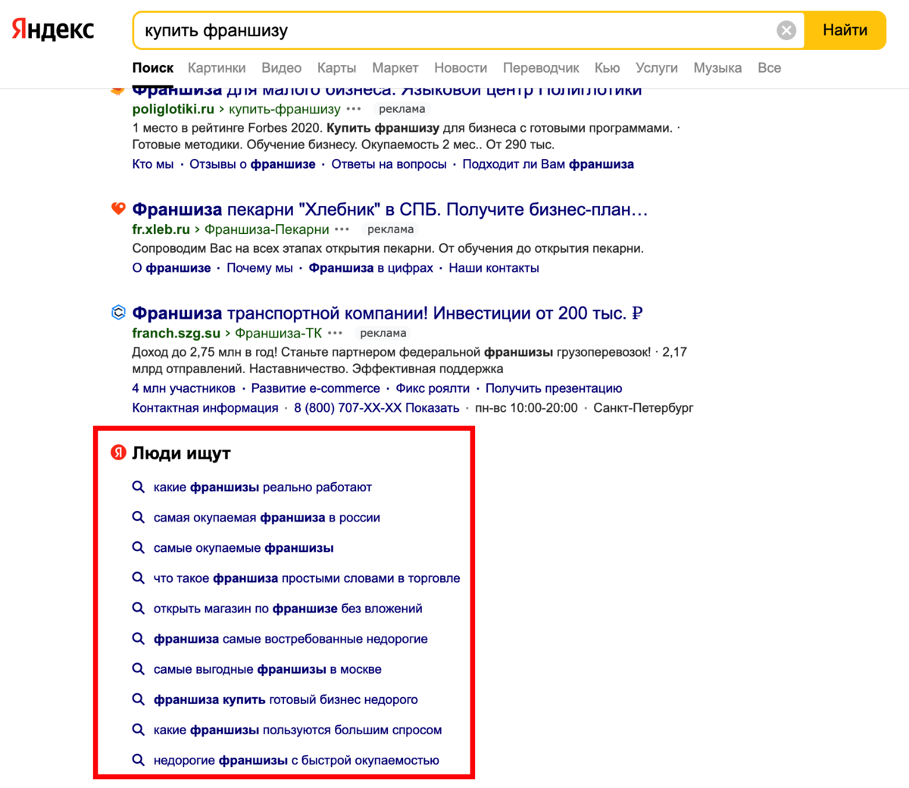Click the magnifier beside какие франшизы пользуются большим спросом
This screenshot has width=909, height=788.
(x=138, y=730)
